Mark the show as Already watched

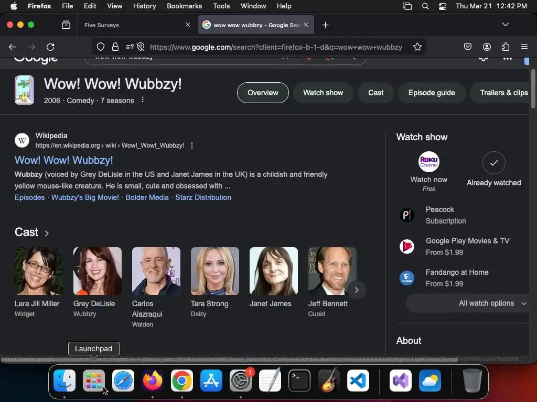tap(493, 169)
